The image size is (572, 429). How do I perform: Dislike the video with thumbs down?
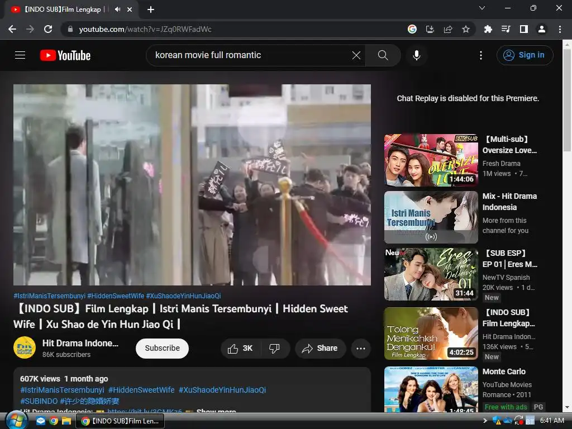274,349
